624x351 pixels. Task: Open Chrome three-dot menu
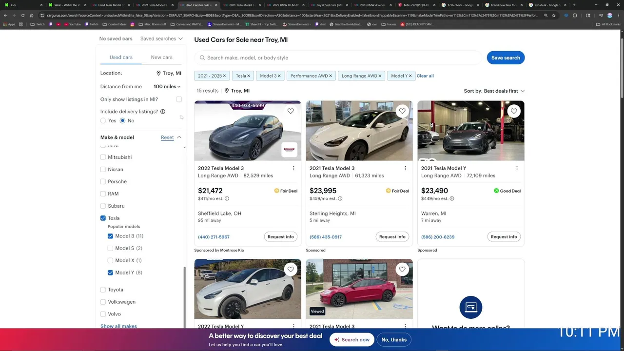click(618, 15)
